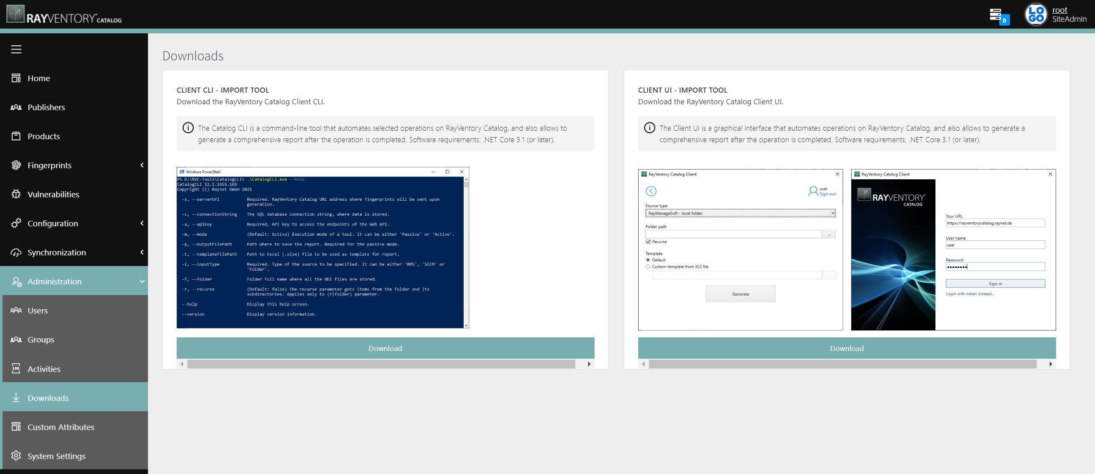Click the Catalog Client generate screenshot
The height and width of the screenshot is (474, 1095).
(740, 250)
